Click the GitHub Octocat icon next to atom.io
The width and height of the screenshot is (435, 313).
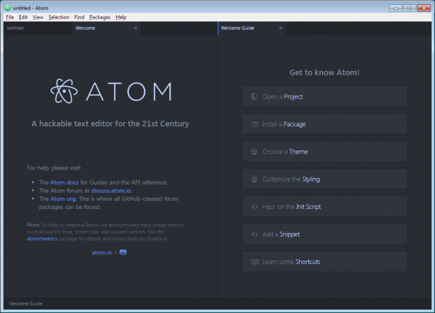tap(123, 252)
